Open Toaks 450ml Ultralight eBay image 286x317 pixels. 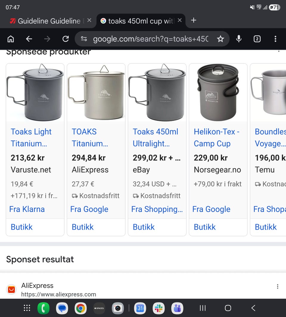tap(157, 92)
